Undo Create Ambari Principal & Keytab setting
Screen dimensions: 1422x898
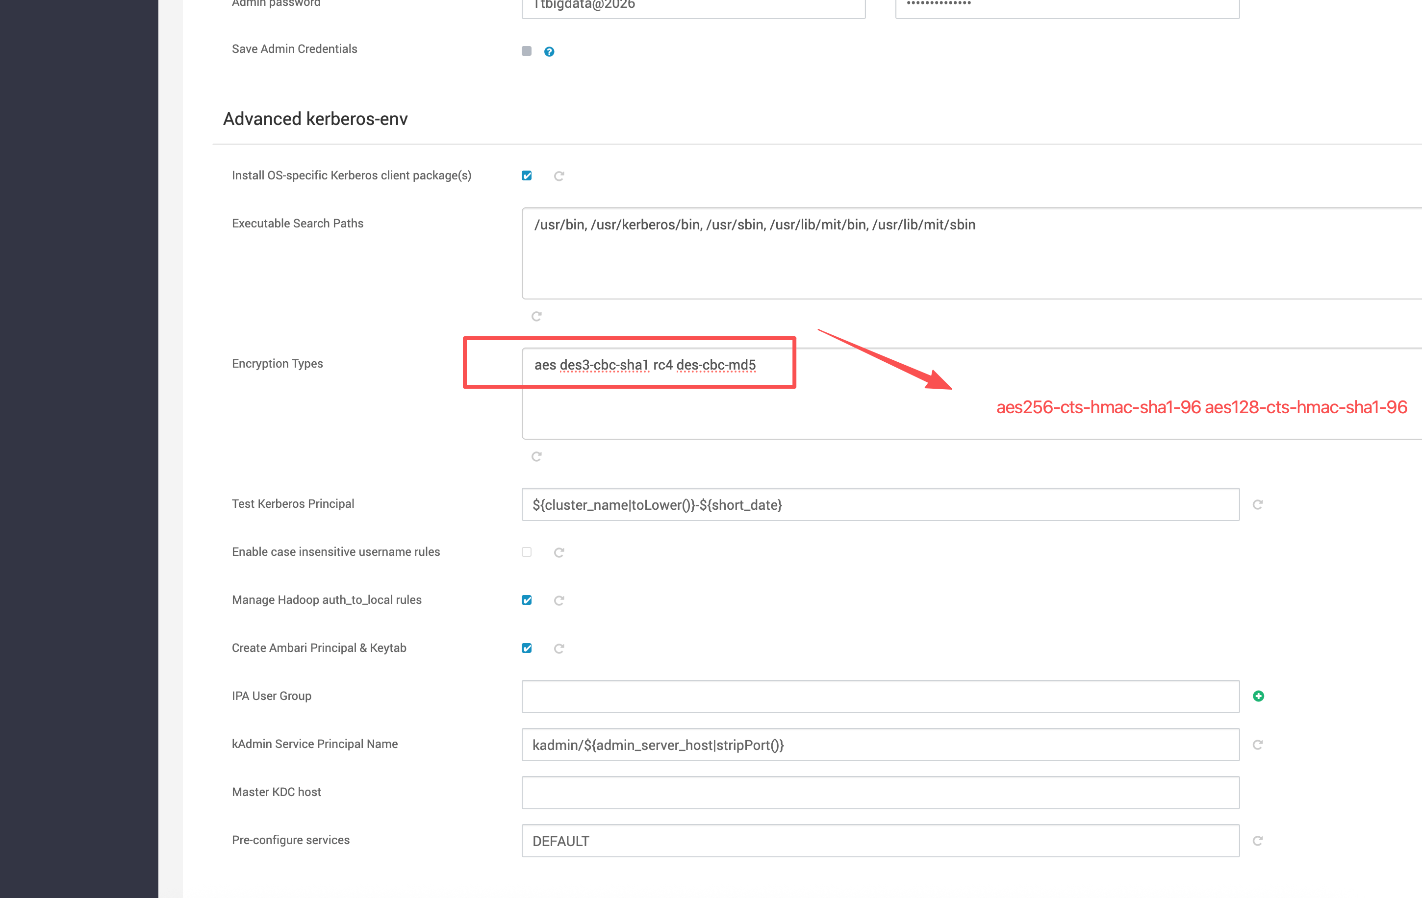[x=559, y=649]
